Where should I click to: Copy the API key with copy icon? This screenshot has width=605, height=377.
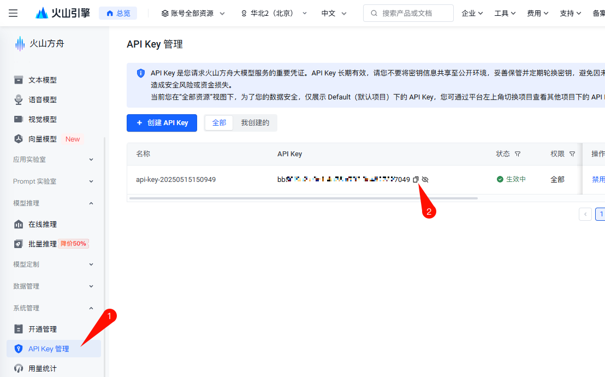(x=416, y=180)
